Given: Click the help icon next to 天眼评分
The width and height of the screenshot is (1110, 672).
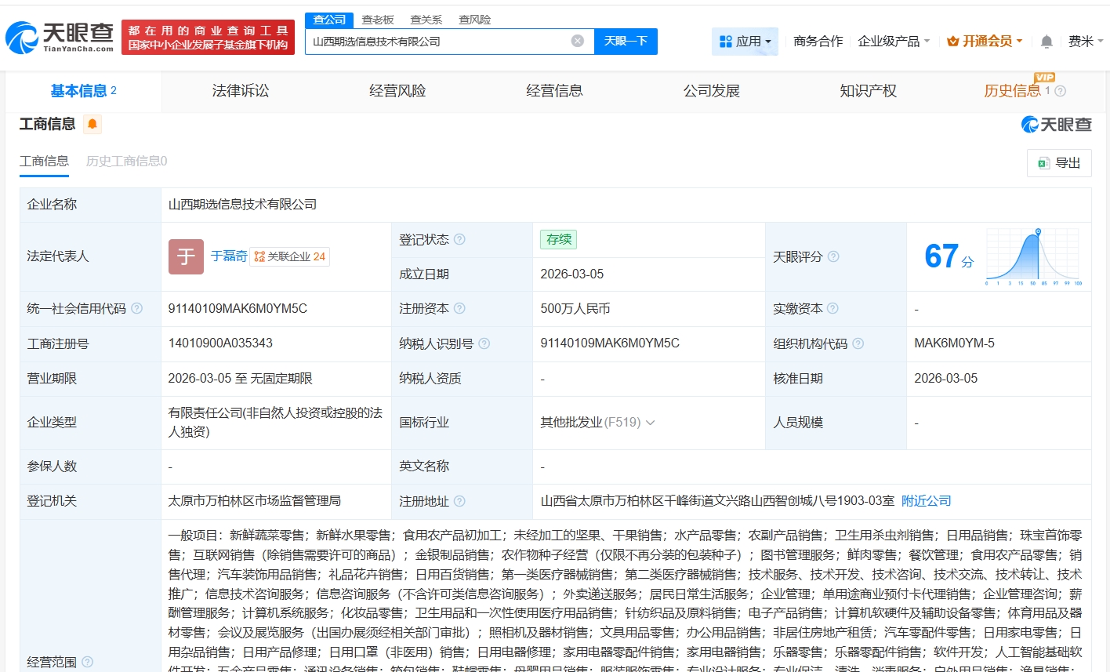Looking at the screenshot, I should (x=833, y=256).
